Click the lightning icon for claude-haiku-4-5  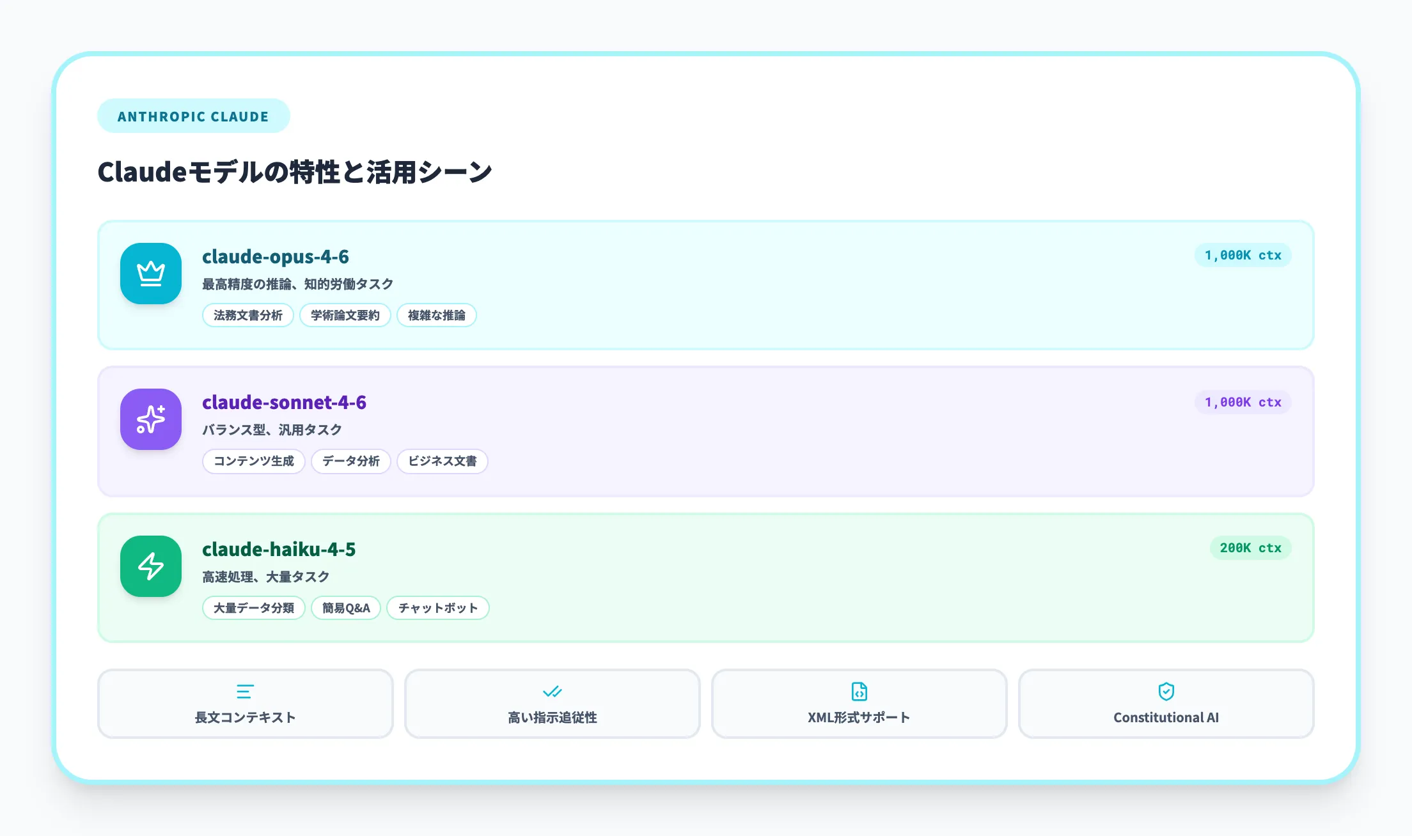(x=150, y=566)
